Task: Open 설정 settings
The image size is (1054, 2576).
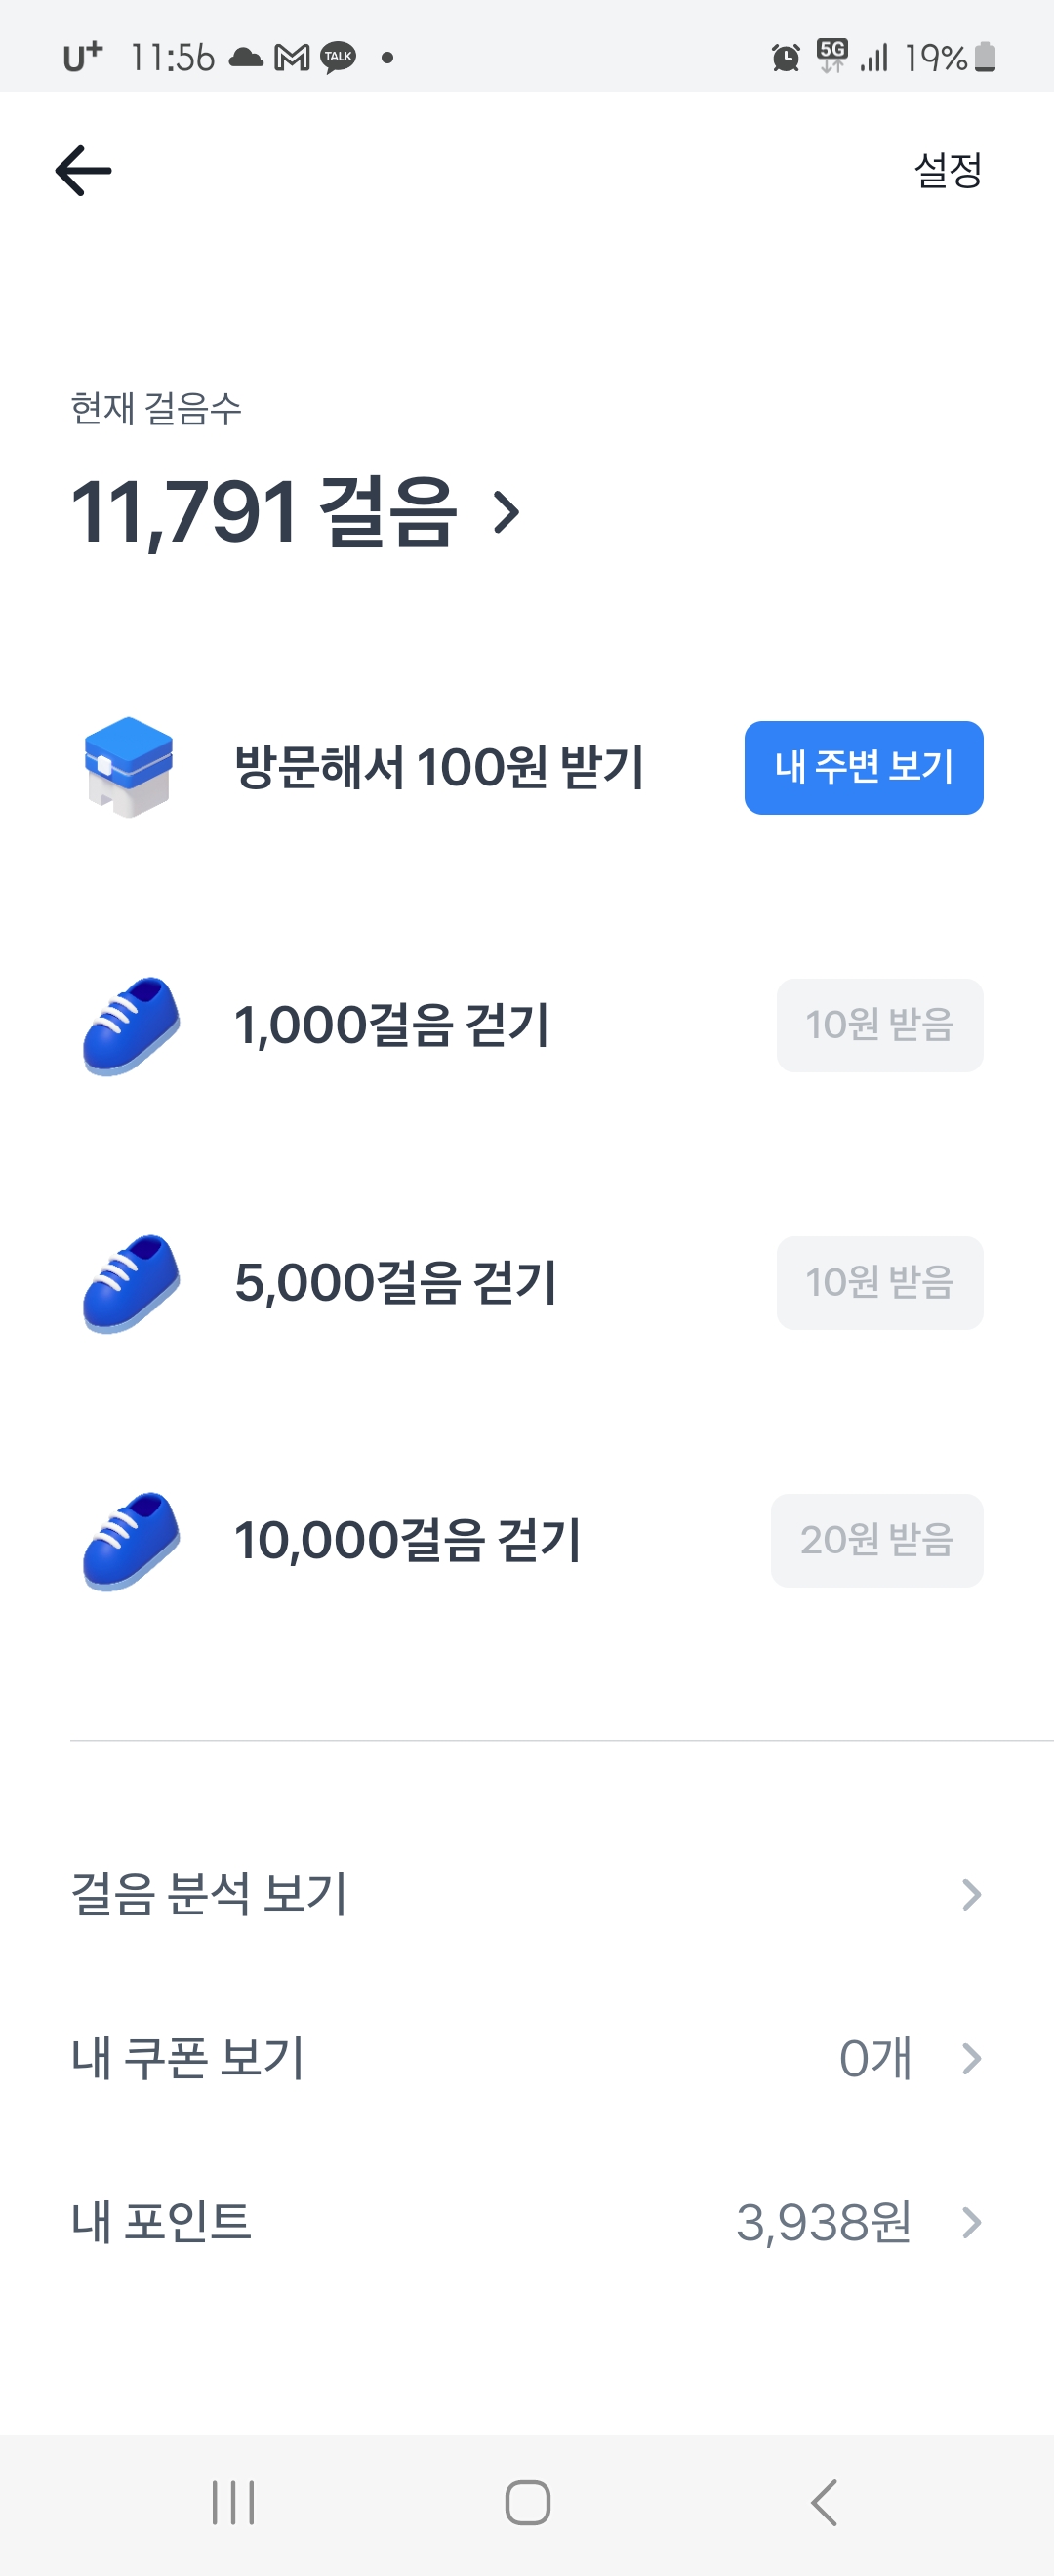Action: 947,170
